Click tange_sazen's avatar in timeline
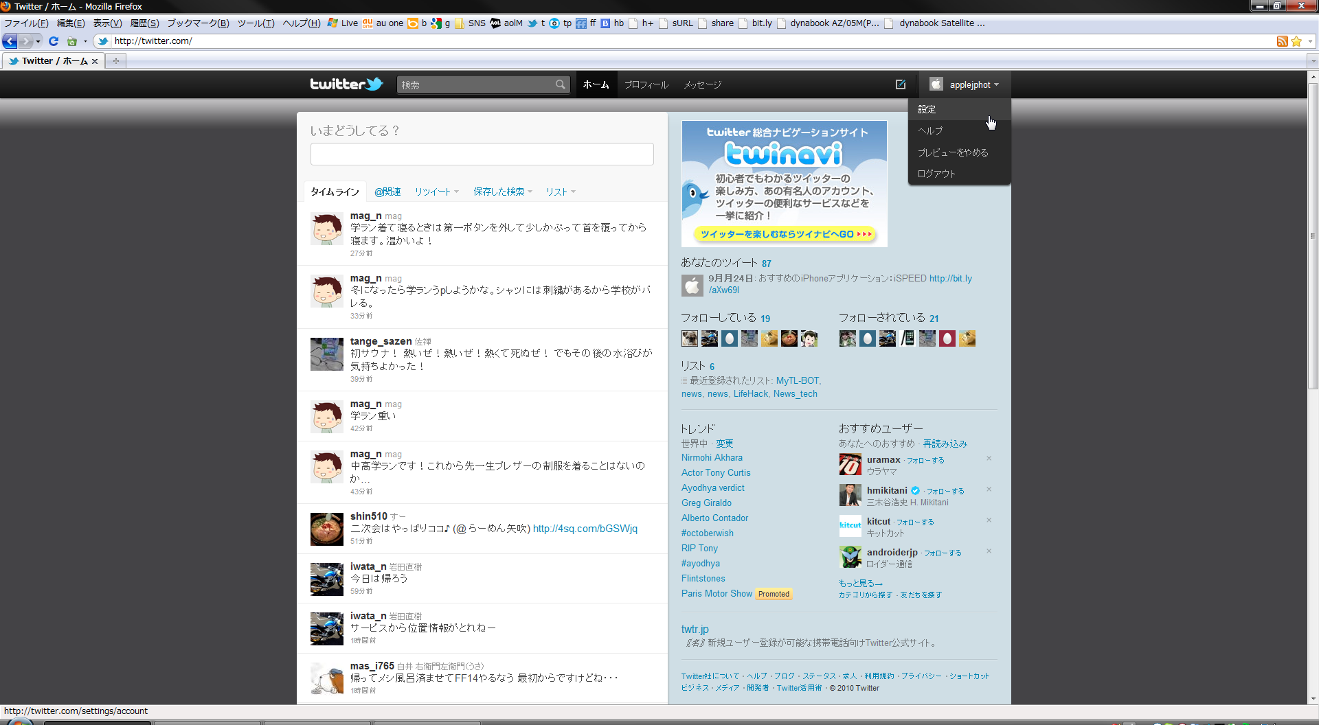This screenshot has height=725, width=1319. click(x=327, y=354)
